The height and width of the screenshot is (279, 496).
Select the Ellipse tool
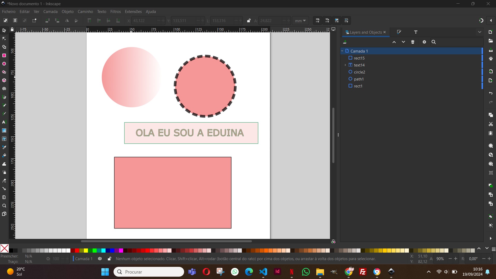tap(4, 64)
